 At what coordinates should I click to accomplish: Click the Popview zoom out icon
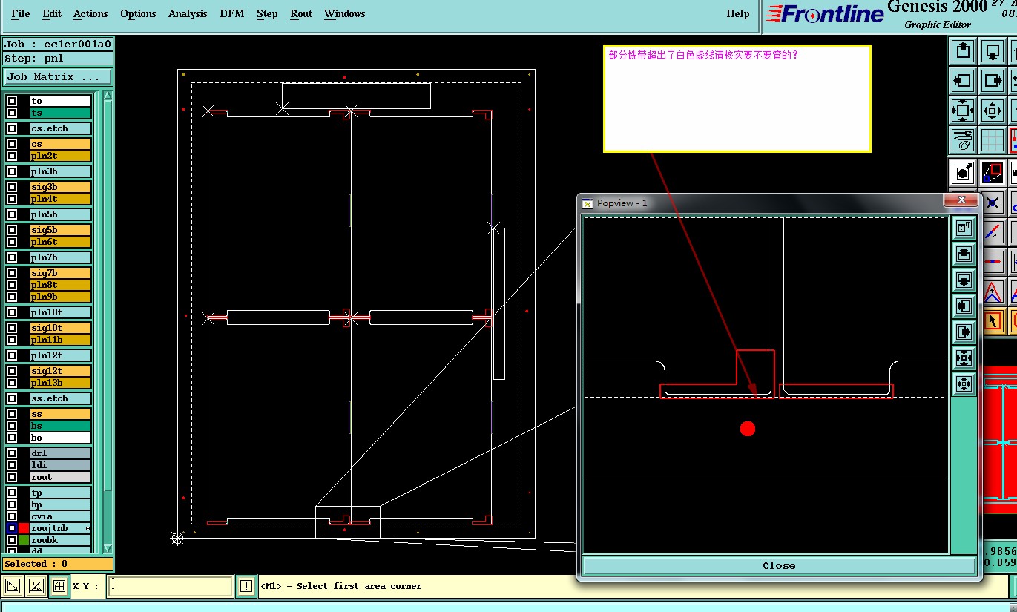[x=964, y=384]
